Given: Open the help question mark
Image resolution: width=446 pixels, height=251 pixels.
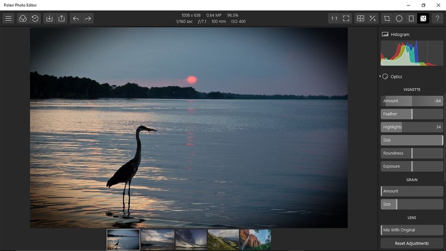Looking at the screenshot, I should click(x=437, y=18).
